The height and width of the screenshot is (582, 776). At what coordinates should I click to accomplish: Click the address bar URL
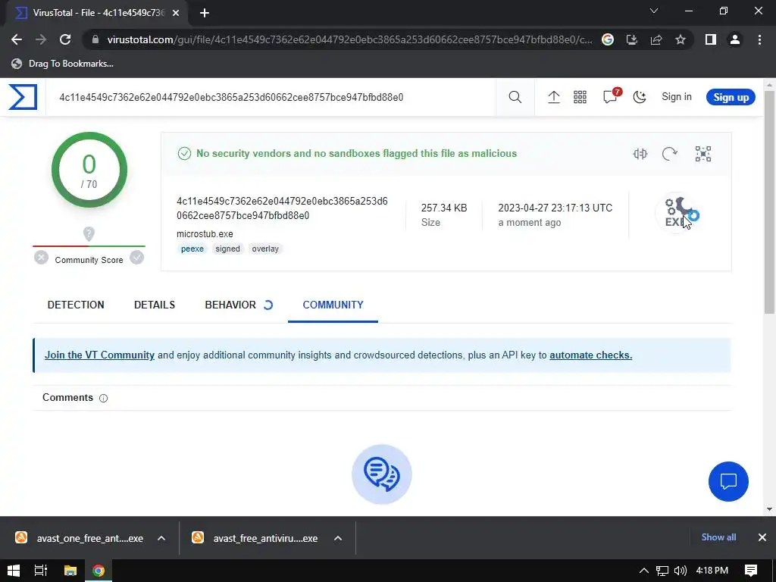(349, 39)
